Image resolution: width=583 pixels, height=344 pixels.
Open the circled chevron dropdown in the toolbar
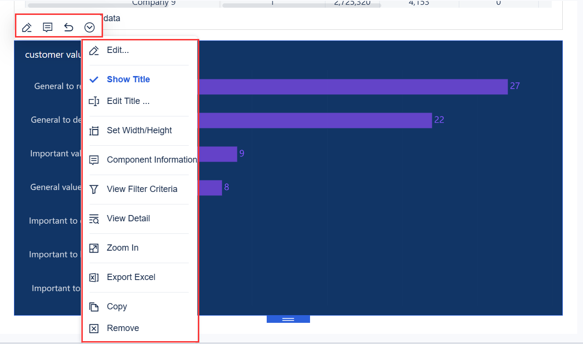[x=89, y=27]
